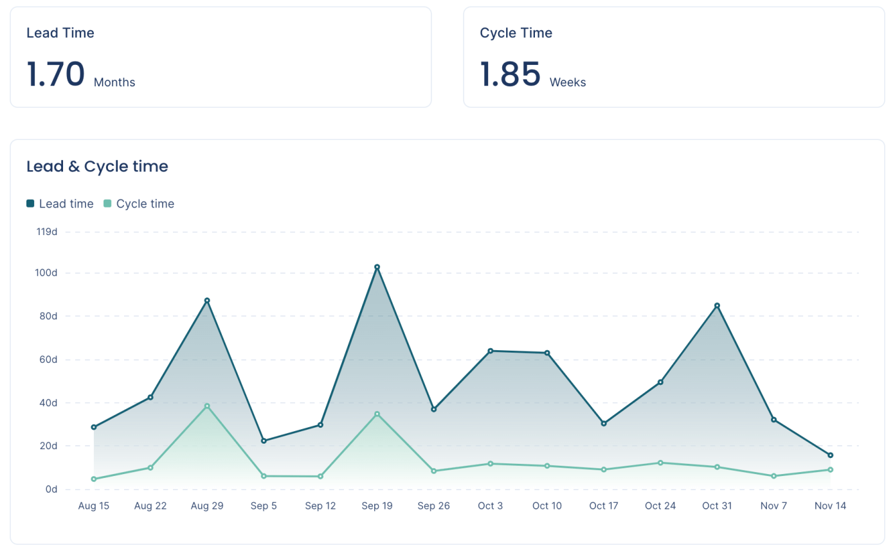Toggle the Lead time legend label

(66, 204)
